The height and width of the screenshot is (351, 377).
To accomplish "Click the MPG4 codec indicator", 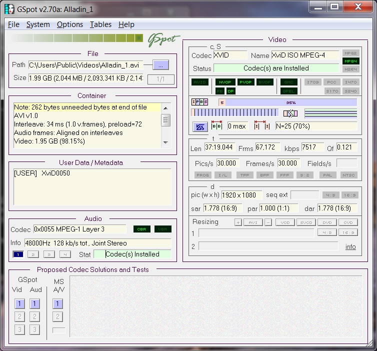I will point(350,61).
